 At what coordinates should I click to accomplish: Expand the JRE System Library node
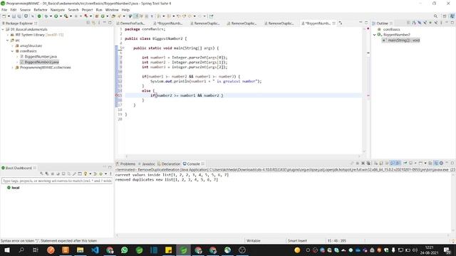[x=8, y=35]
